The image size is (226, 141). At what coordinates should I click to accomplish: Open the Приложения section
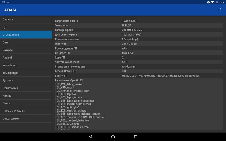click(x=26, y=88)
